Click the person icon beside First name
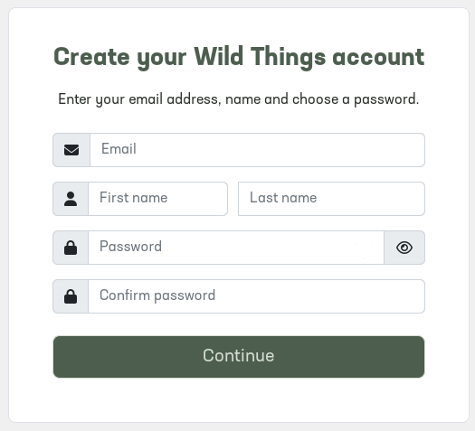Screen dimensions: 475x431 coord(71,199)
